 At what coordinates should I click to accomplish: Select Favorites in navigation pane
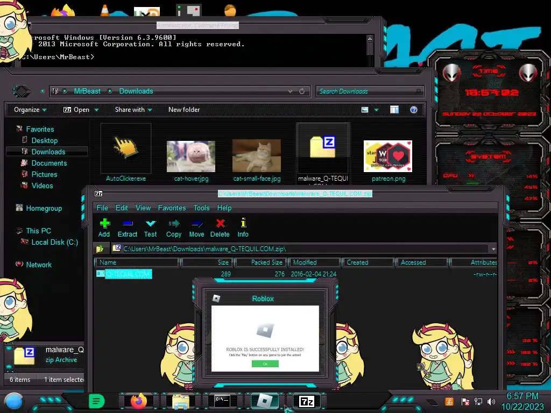pos(40,129)
